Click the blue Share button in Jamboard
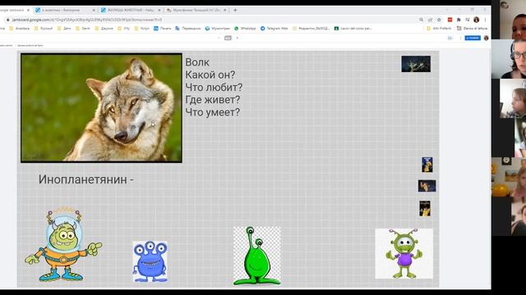 (473, 38)
